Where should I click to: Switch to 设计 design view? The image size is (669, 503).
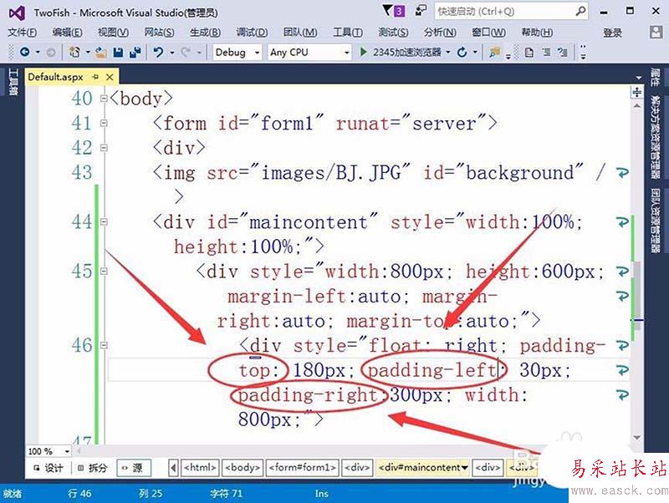(49, 468)
